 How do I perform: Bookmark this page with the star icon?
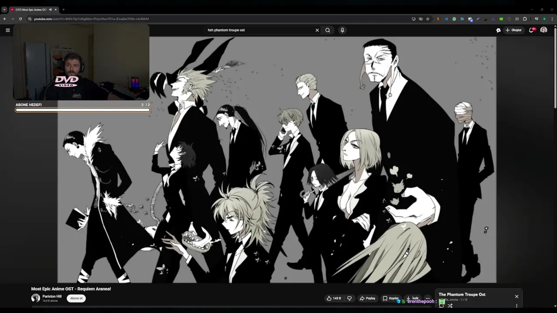pos(428,19)
